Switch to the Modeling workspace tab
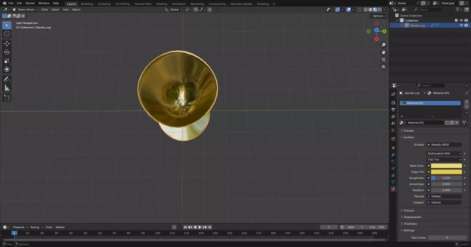The image size is (471, 247). coord(87,4)
